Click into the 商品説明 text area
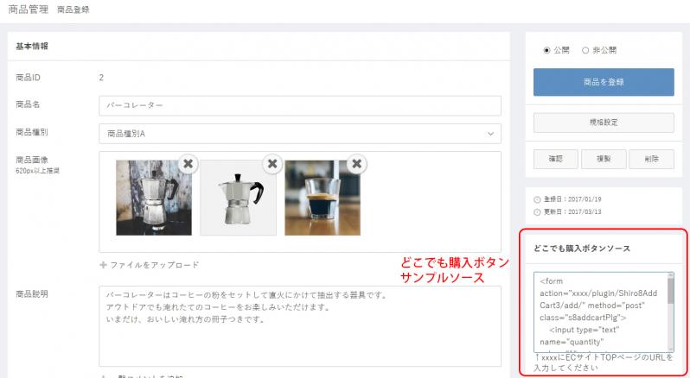 pos(300,326)
